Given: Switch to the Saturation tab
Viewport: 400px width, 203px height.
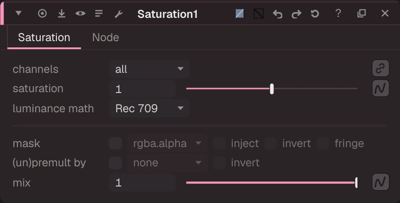Looking at the screenshot, I should coord(44,38).
